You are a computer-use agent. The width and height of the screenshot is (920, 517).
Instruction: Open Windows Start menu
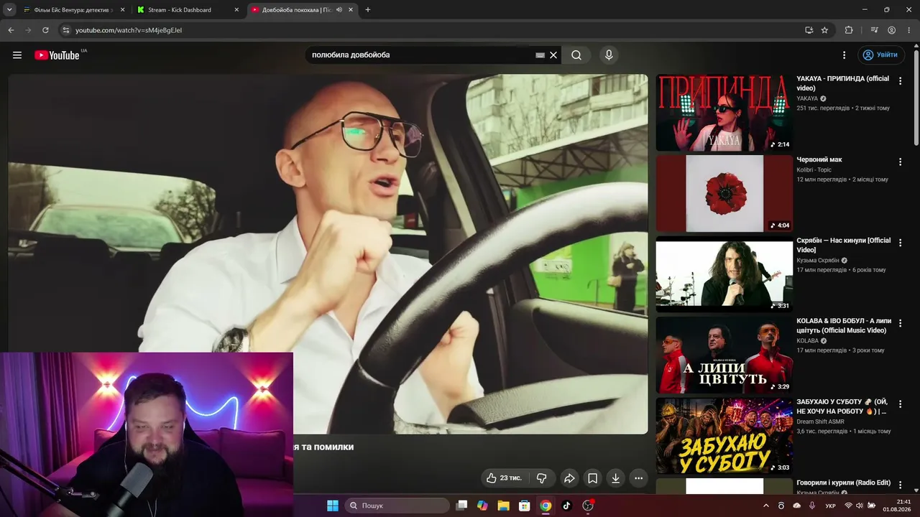[333, 506]
